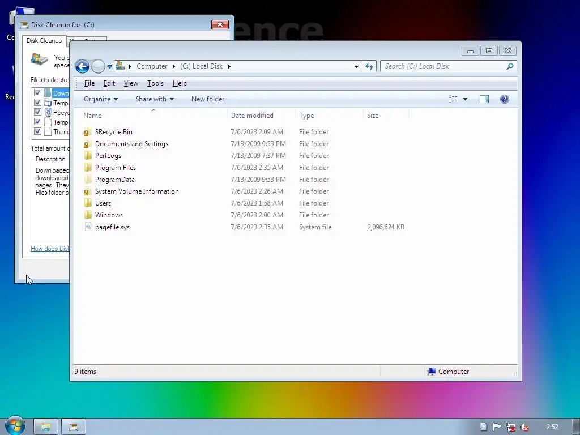Refresh the folder with the refresh icon
The height and width of the screenshot is (435, 580).
pyautogui.click(x=369, y=67)
